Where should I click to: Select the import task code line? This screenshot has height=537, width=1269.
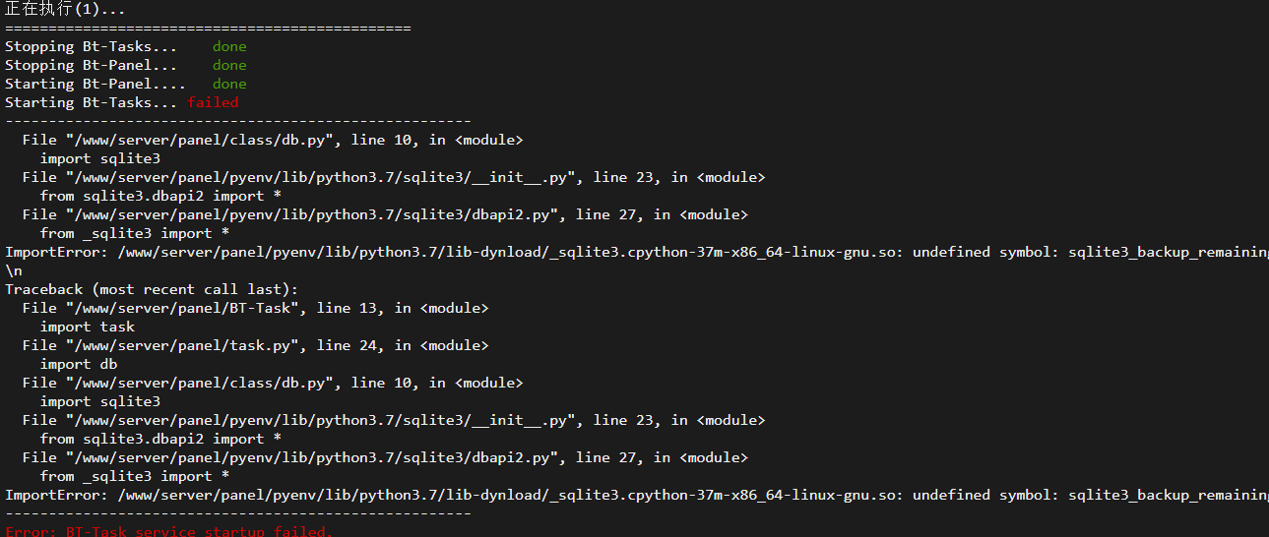coord(88,327)
